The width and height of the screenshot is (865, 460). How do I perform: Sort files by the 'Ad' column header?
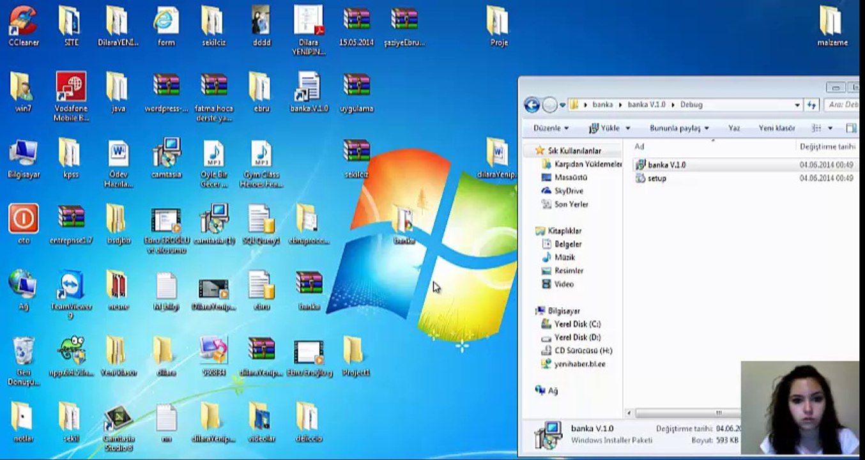pyautogui.click(x=639, y=147)
